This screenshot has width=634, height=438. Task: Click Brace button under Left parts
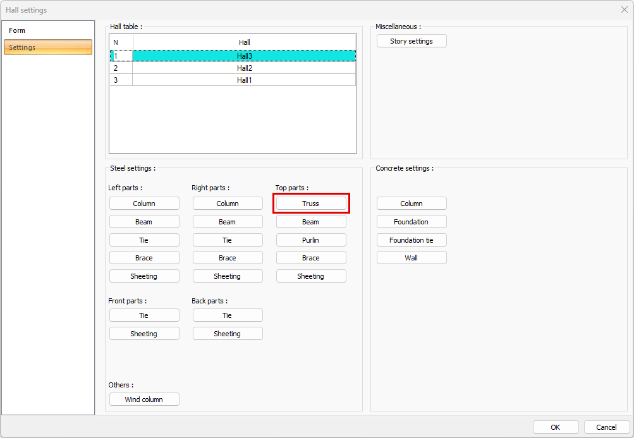point(144,258)
